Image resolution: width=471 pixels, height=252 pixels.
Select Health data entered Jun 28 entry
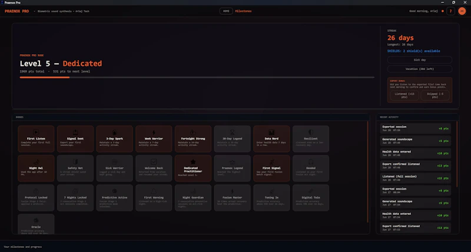[416, 153]
